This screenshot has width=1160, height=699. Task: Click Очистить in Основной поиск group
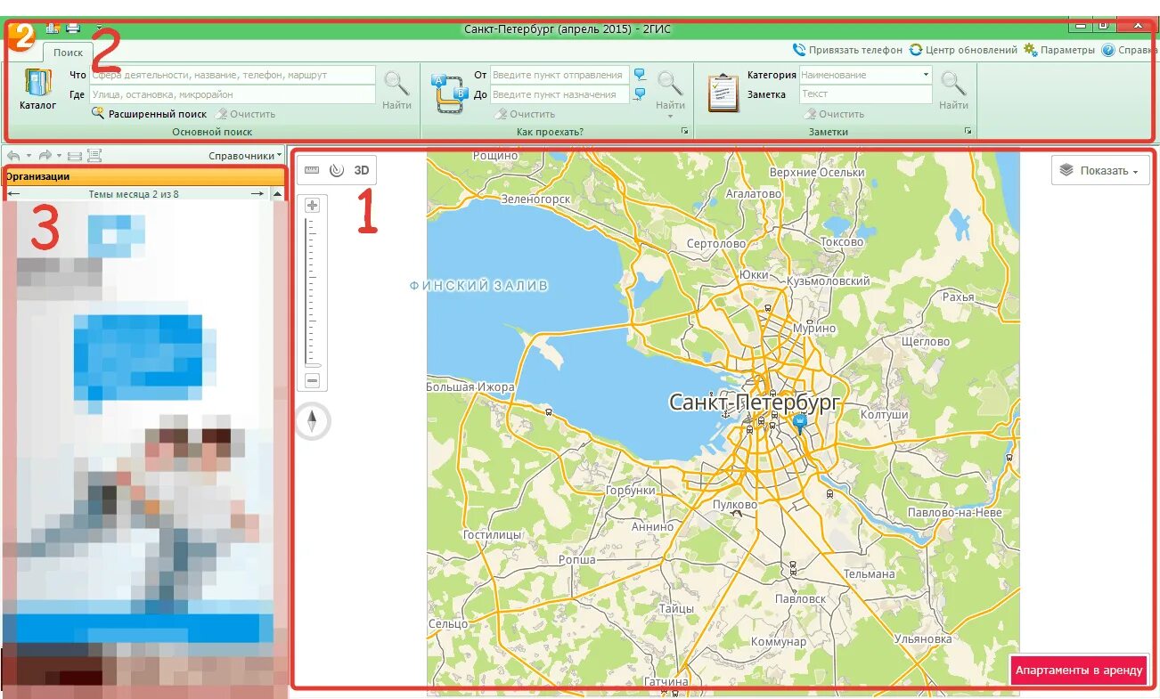(245, 114)
